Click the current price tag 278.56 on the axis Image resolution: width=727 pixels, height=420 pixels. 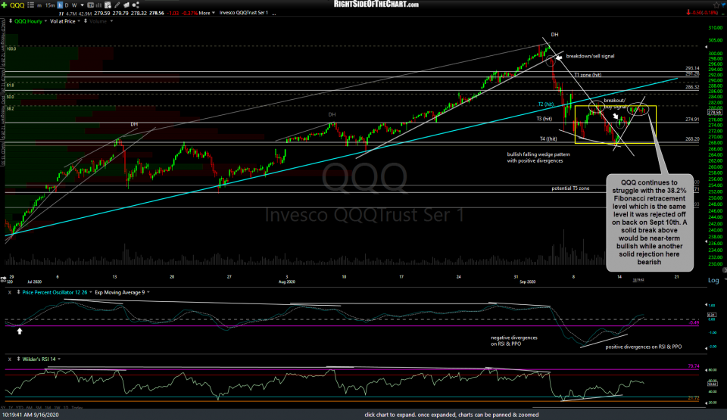coord(714,112)
